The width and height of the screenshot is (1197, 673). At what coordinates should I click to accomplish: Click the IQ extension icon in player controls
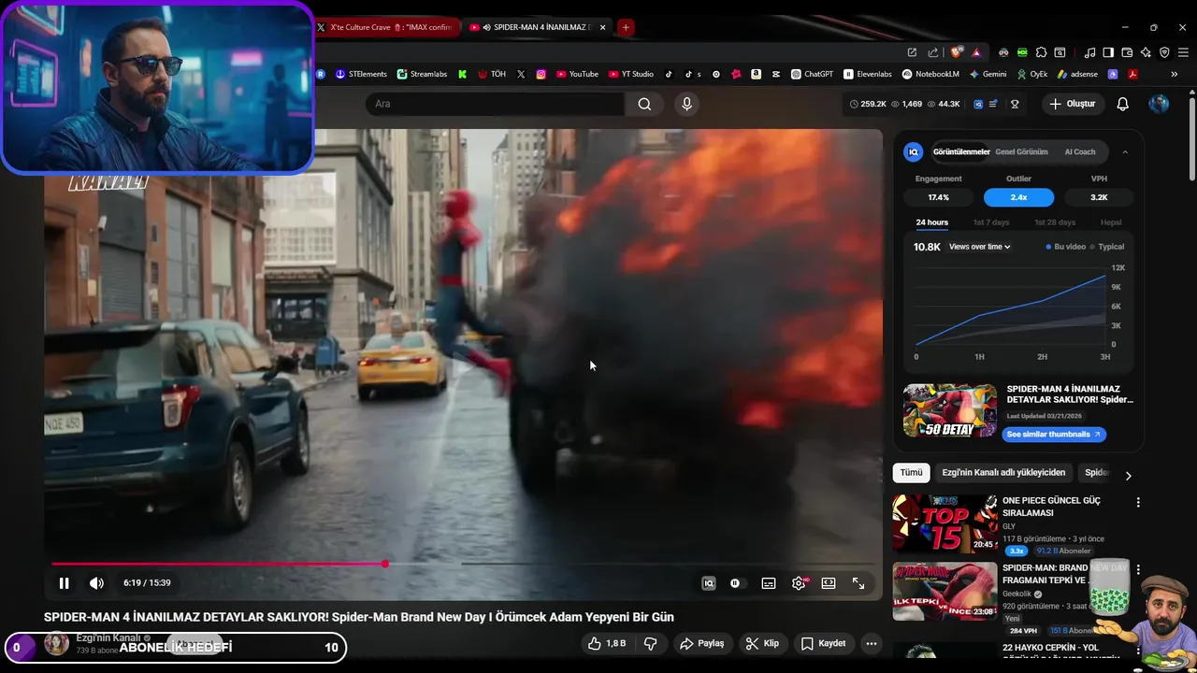(x=709, y=583)
